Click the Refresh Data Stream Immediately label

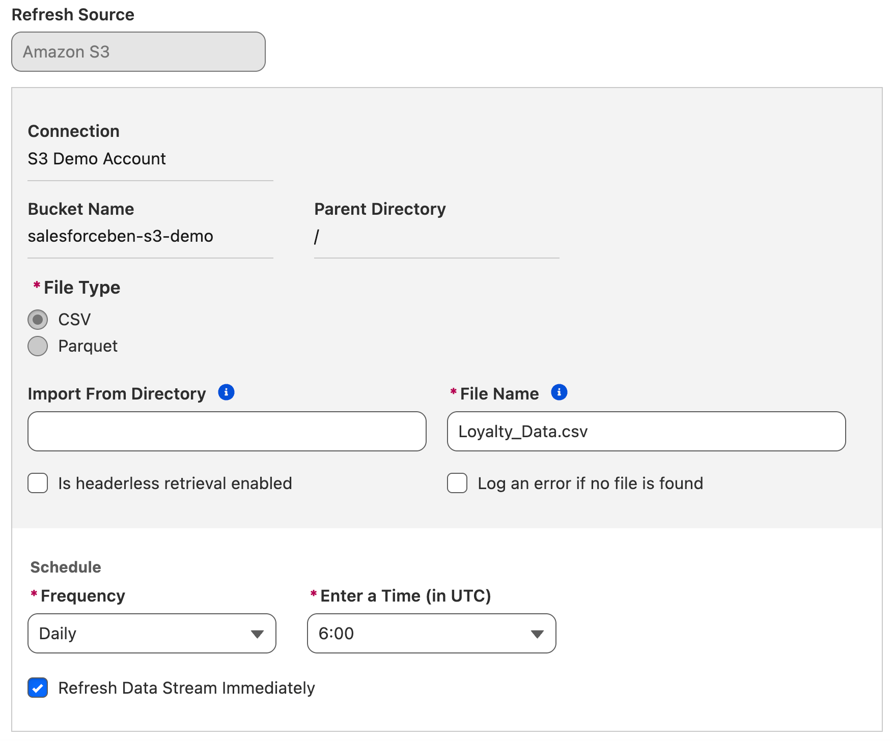pos(186,688)
